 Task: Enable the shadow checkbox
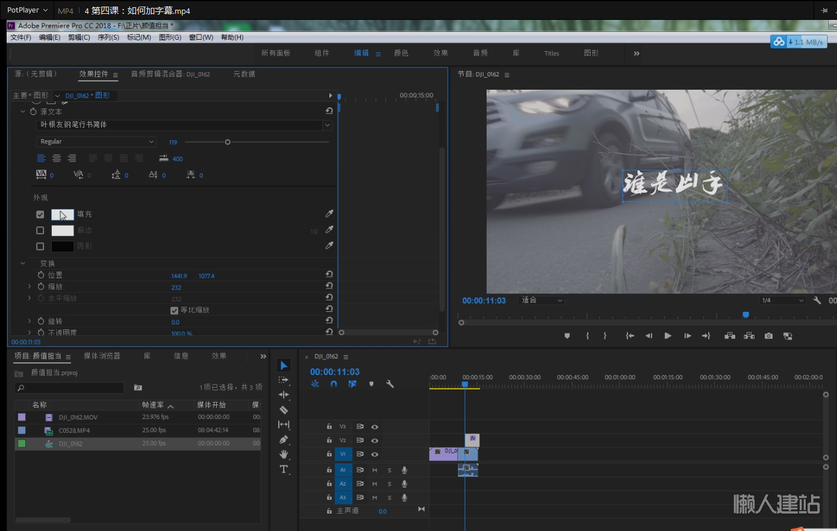click(x=40, y=246)
